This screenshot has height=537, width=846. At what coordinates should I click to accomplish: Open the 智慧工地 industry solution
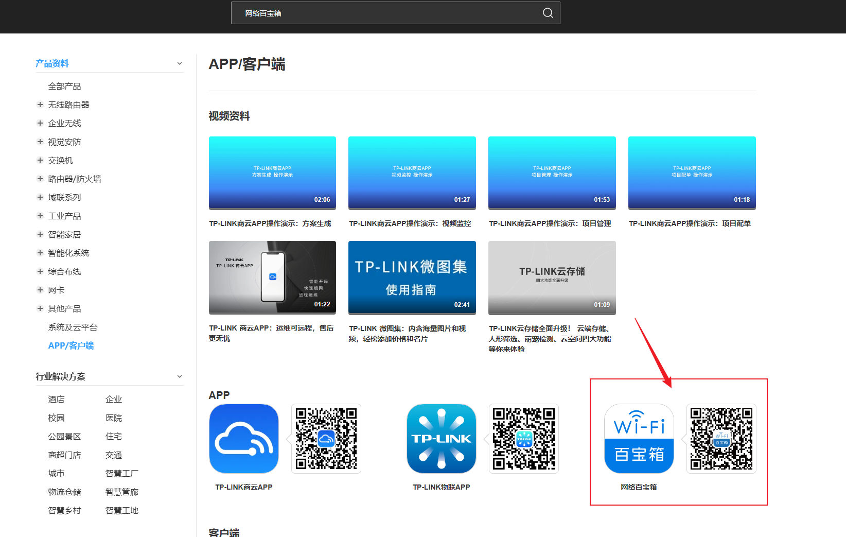coord(122,510)
